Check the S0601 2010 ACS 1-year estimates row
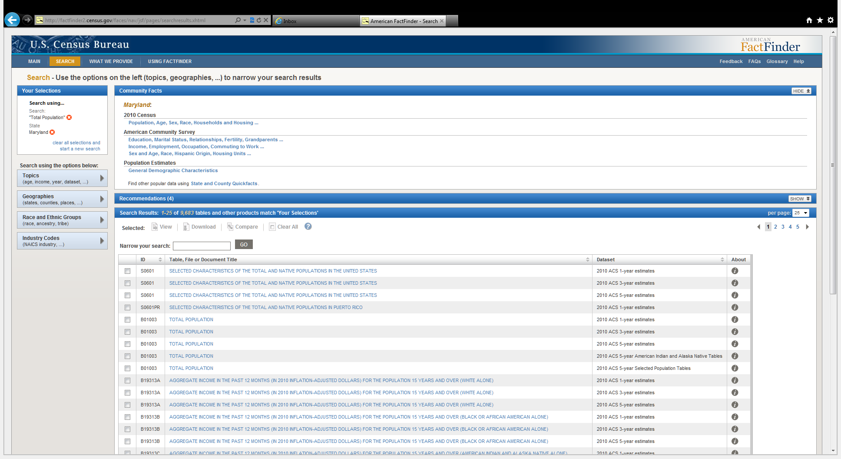 127,271
